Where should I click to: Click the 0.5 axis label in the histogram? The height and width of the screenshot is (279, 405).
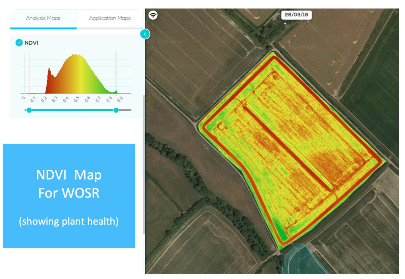tap(77, 99)
